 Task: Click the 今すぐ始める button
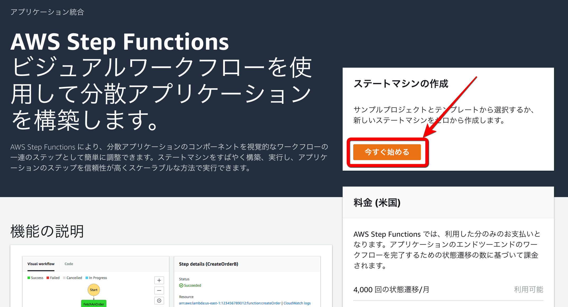[387, 152]
